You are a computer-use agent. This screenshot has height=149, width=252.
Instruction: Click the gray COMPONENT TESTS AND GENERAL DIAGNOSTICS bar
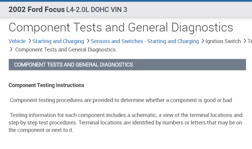click(127, 65)
